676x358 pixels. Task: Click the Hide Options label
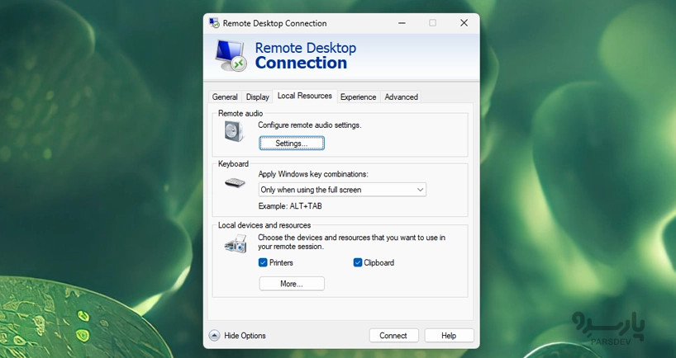point(245,336)
